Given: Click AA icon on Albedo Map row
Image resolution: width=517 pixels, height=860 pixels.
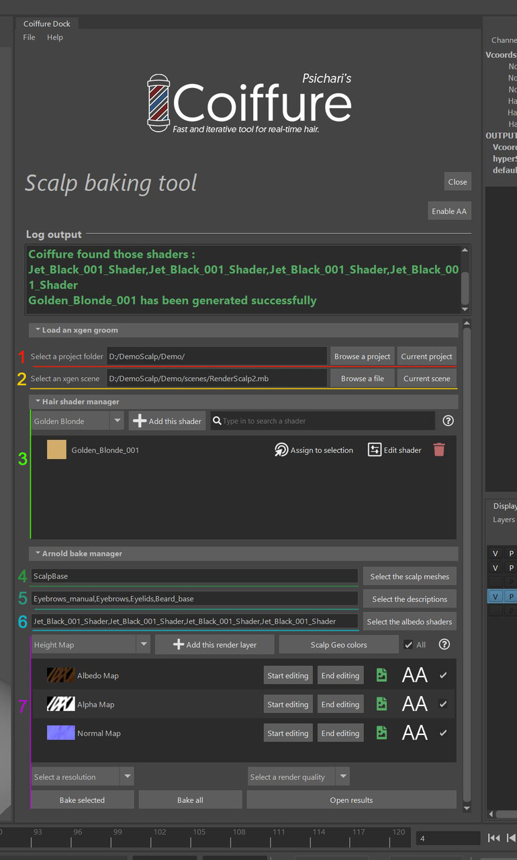Looking at the screenshot, I should click(414, 675).
